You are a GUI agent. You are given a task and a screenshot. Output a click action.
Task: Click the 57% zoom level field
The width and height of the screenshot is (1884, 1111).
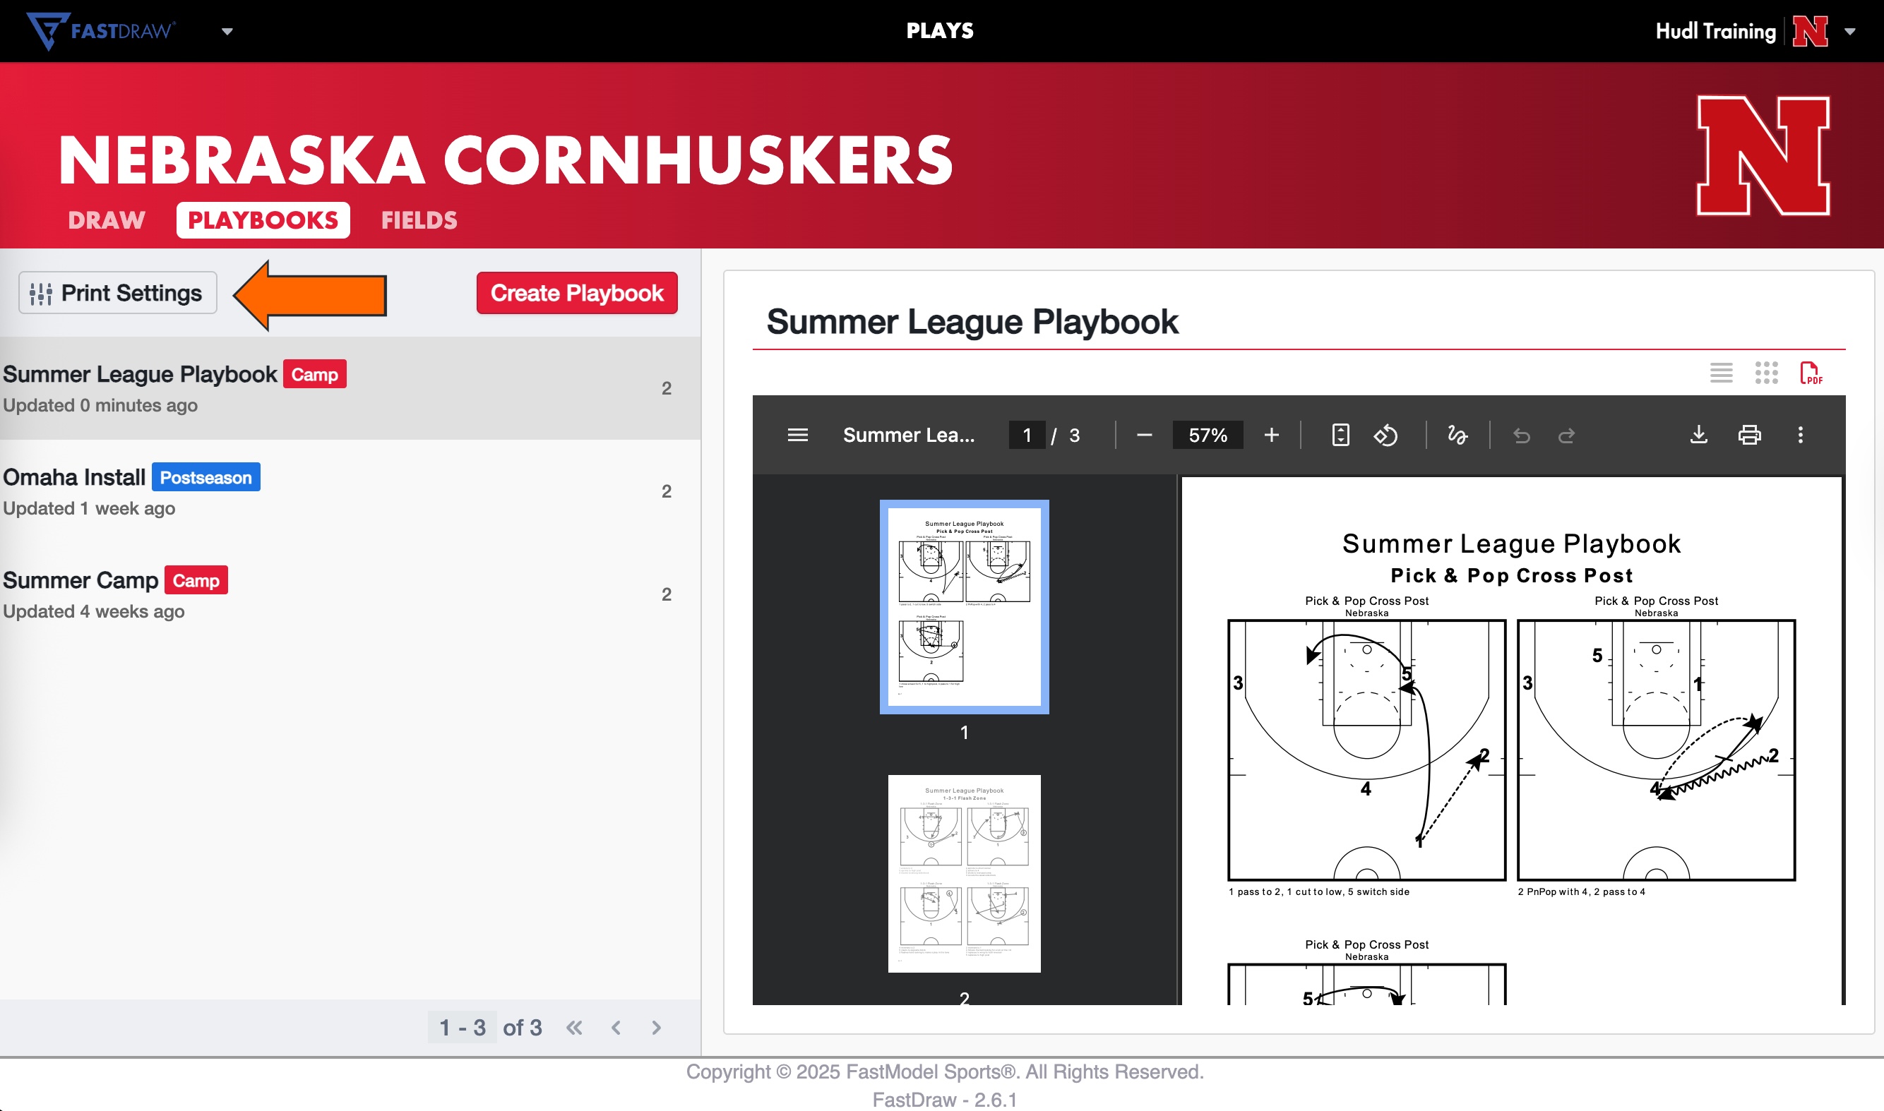[1208, 435]
